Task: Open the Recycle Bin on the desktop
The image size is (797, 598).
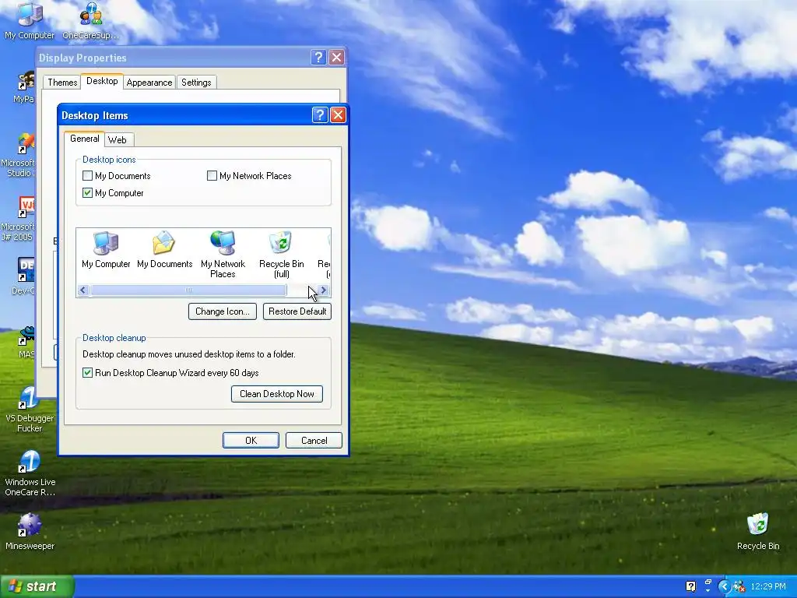Action: pyautogui.click(x=758, y=532)
